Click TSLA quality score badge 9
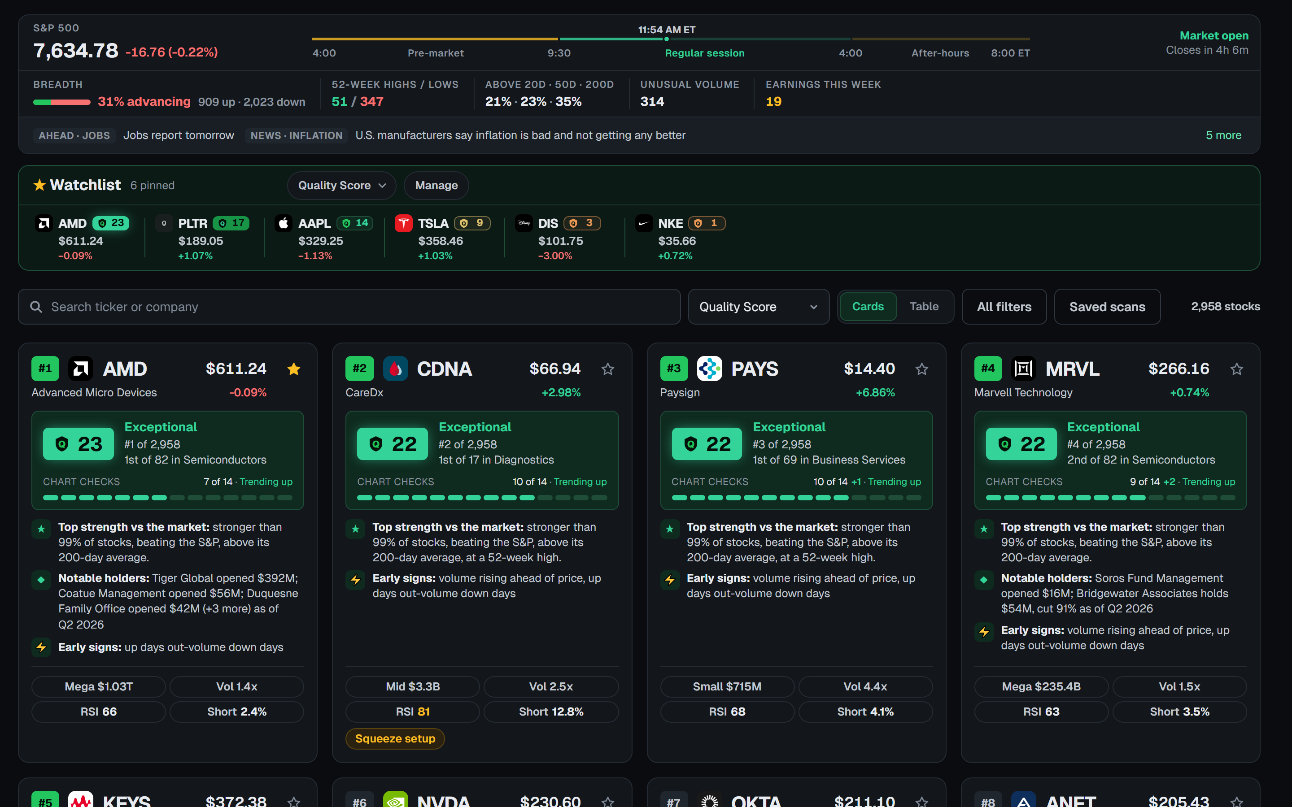 [472, 223]
